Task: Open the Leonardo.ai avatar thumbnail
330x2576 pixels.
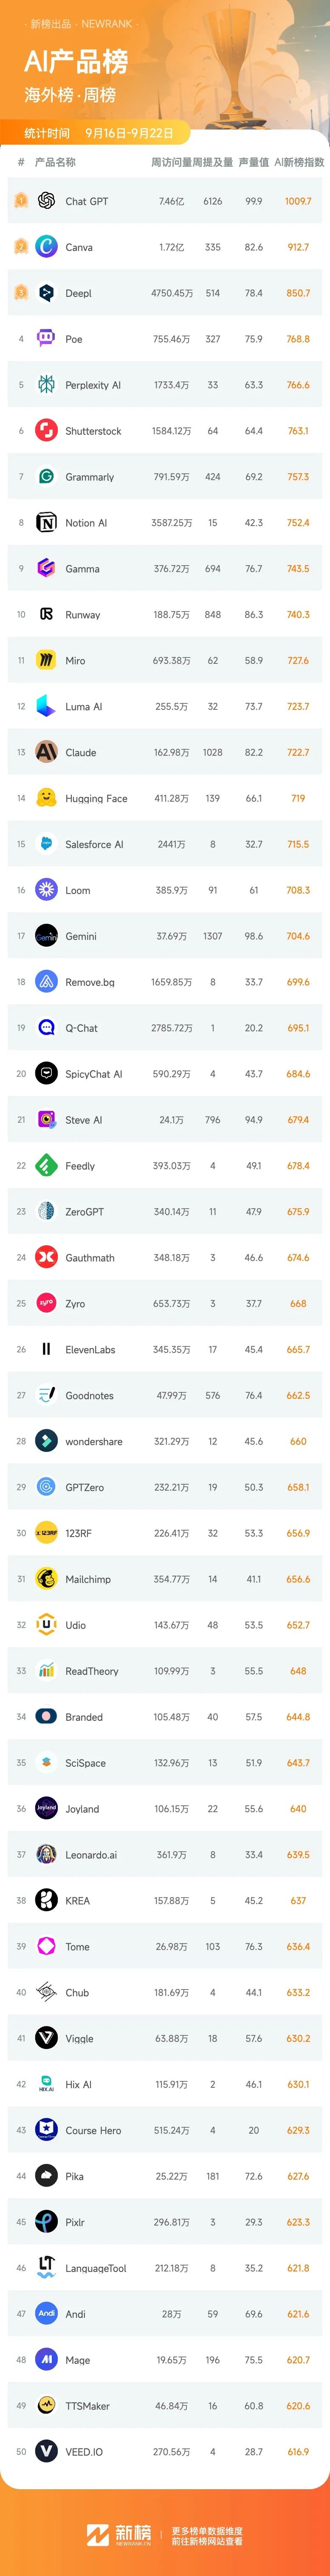Action: [46, 1855]
